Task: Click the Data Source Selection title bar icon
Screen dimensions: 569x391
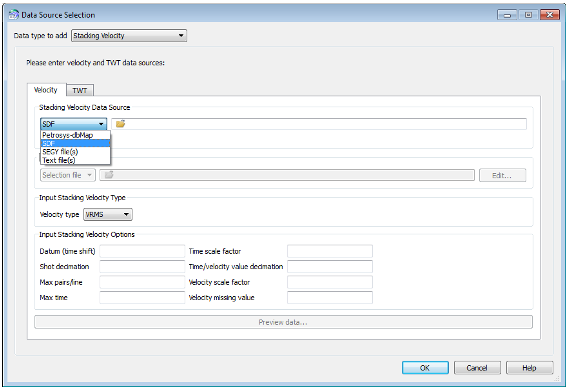Action: (x=14, y=15)
